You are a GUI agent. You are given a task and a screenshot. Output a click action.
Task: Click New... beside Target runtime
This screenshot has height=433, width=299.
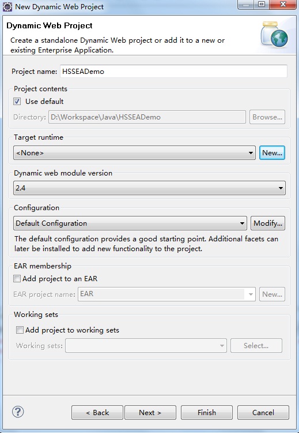tap(272, 153)
